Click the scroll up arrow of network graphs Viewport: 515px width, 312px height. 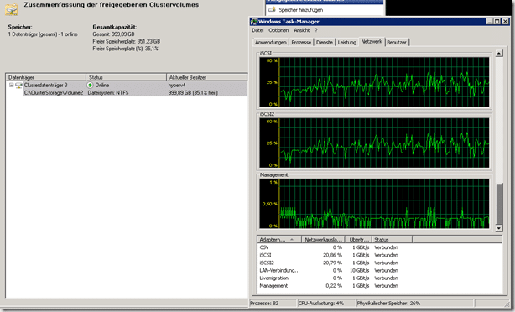tap(499, 53)
